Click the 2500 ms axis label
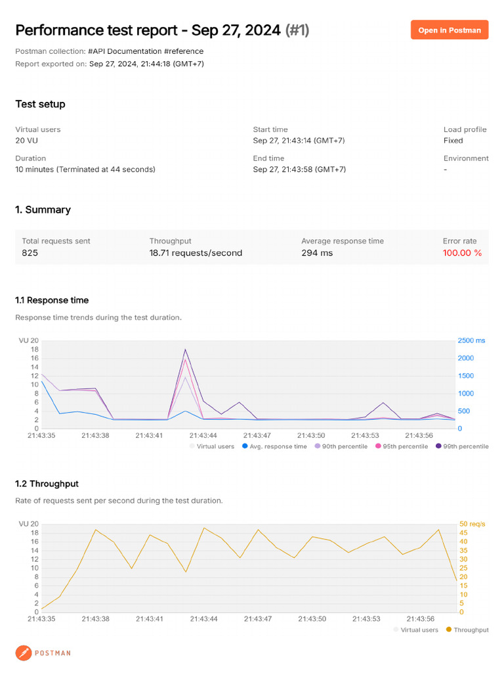 (471, 340)
